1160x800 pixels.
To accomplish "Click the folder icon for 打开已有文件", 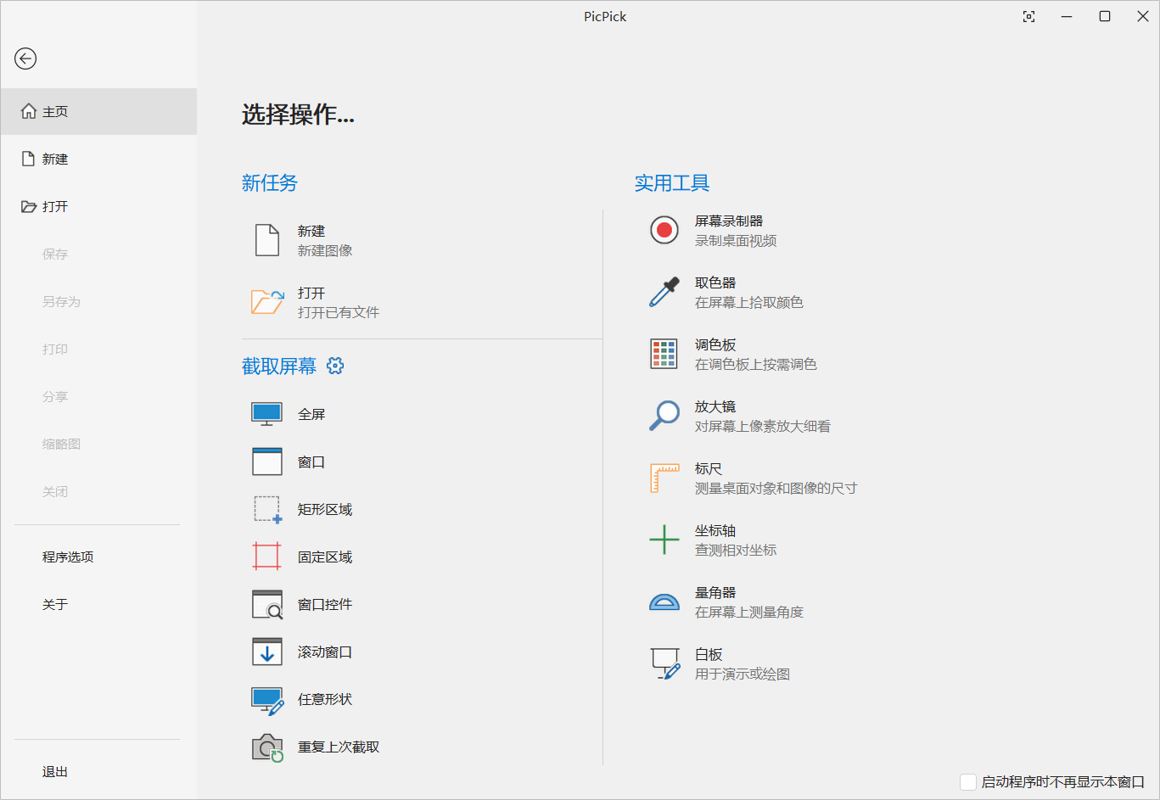I will click(267, 302).
